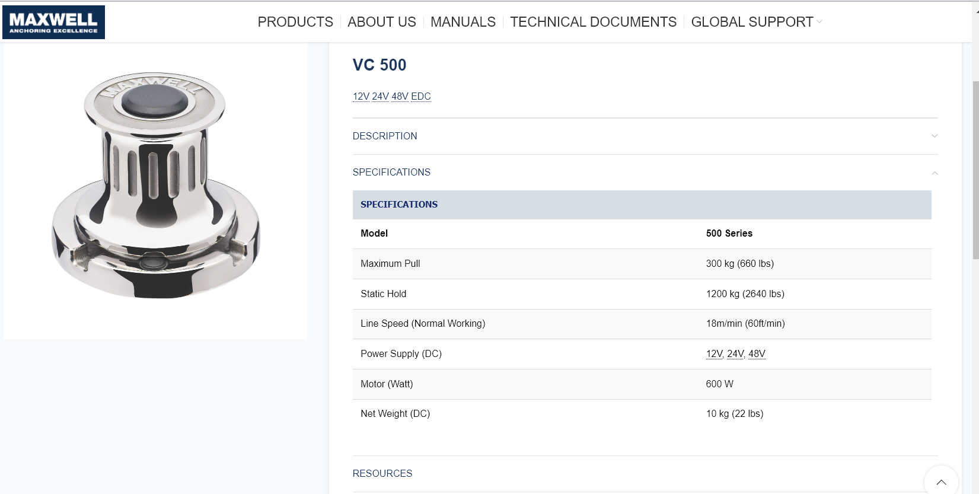Click the 48V link under VC 500

tap(400, 97)
